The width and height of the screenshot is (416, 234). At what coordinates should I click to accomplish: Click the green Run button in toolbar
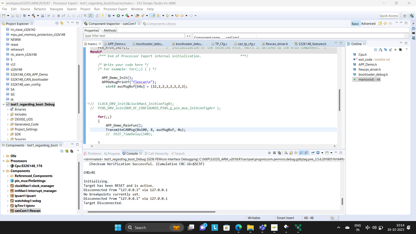click(x=118, y=16)
